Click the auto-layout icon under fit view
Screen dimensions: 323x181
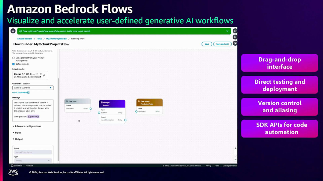pyautogui.click(x=236, y=160)
